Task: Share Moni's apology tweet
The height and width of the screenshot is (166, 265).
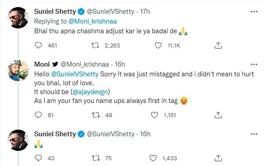Action: [x=218, y=115]
